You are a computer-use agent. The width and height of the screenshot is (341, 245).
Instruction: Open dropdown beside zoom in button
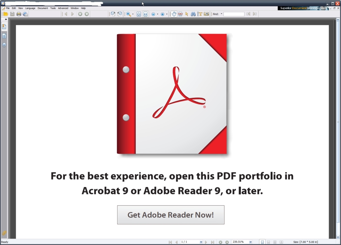(167, 14)
